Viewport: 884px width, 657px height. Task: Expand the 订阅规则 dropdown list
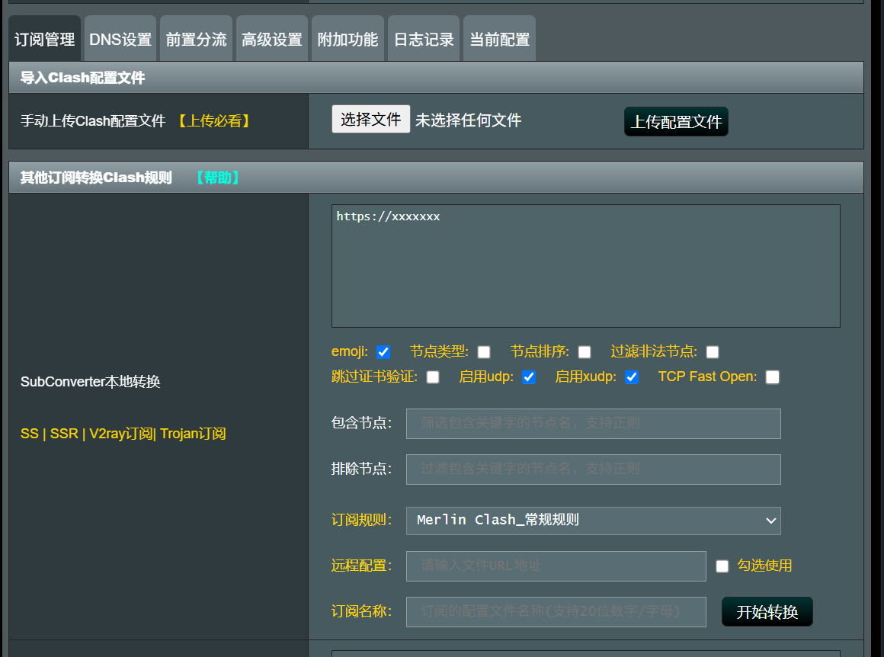[593, 521]
